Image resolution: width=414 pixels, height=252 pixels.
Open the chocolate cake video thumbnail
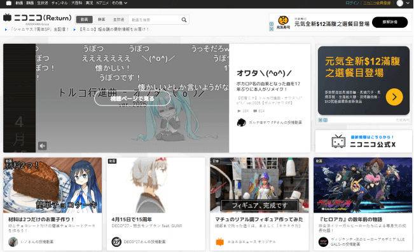click(x=52, y=185)
